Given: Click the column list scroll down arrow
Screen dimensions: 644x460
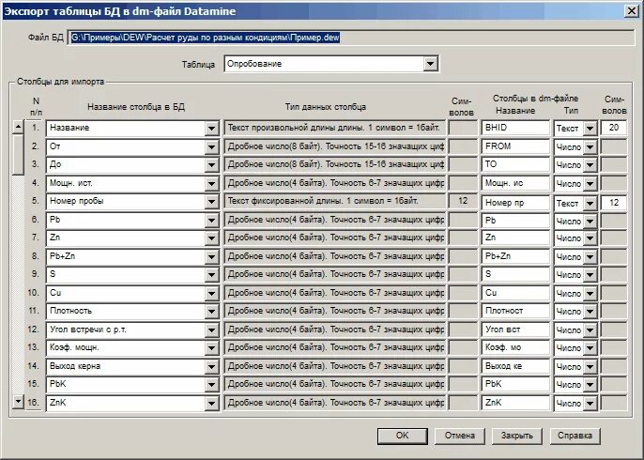Looking at the screenshot, I should pyautogui.click(x=18, y=401).
